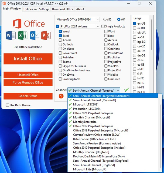Select Monthly Channel [Microsoft] option

(113, 117)
